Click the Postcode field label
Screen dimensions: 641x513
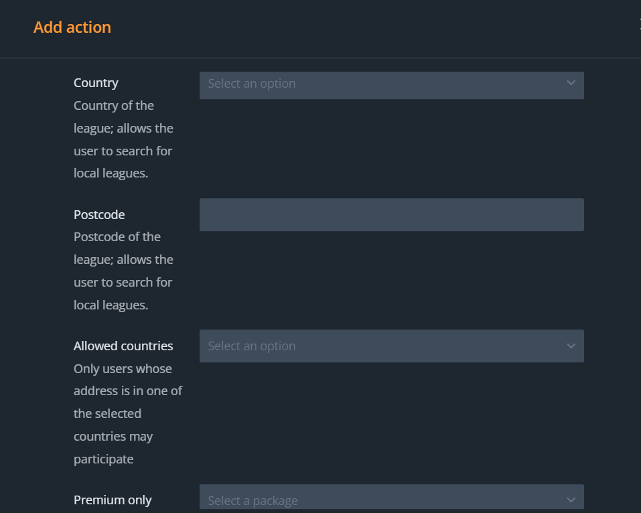click(x=99, y=215)
